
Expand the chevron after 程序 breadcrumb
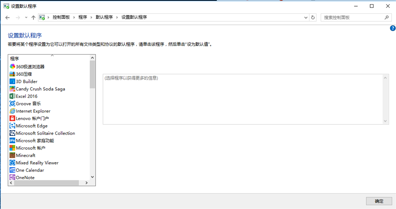91,17
